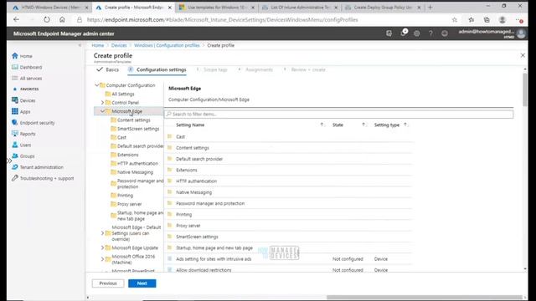Open HTTP authentication list row
This screenshot has height=301, width=536.
point(289,181)
